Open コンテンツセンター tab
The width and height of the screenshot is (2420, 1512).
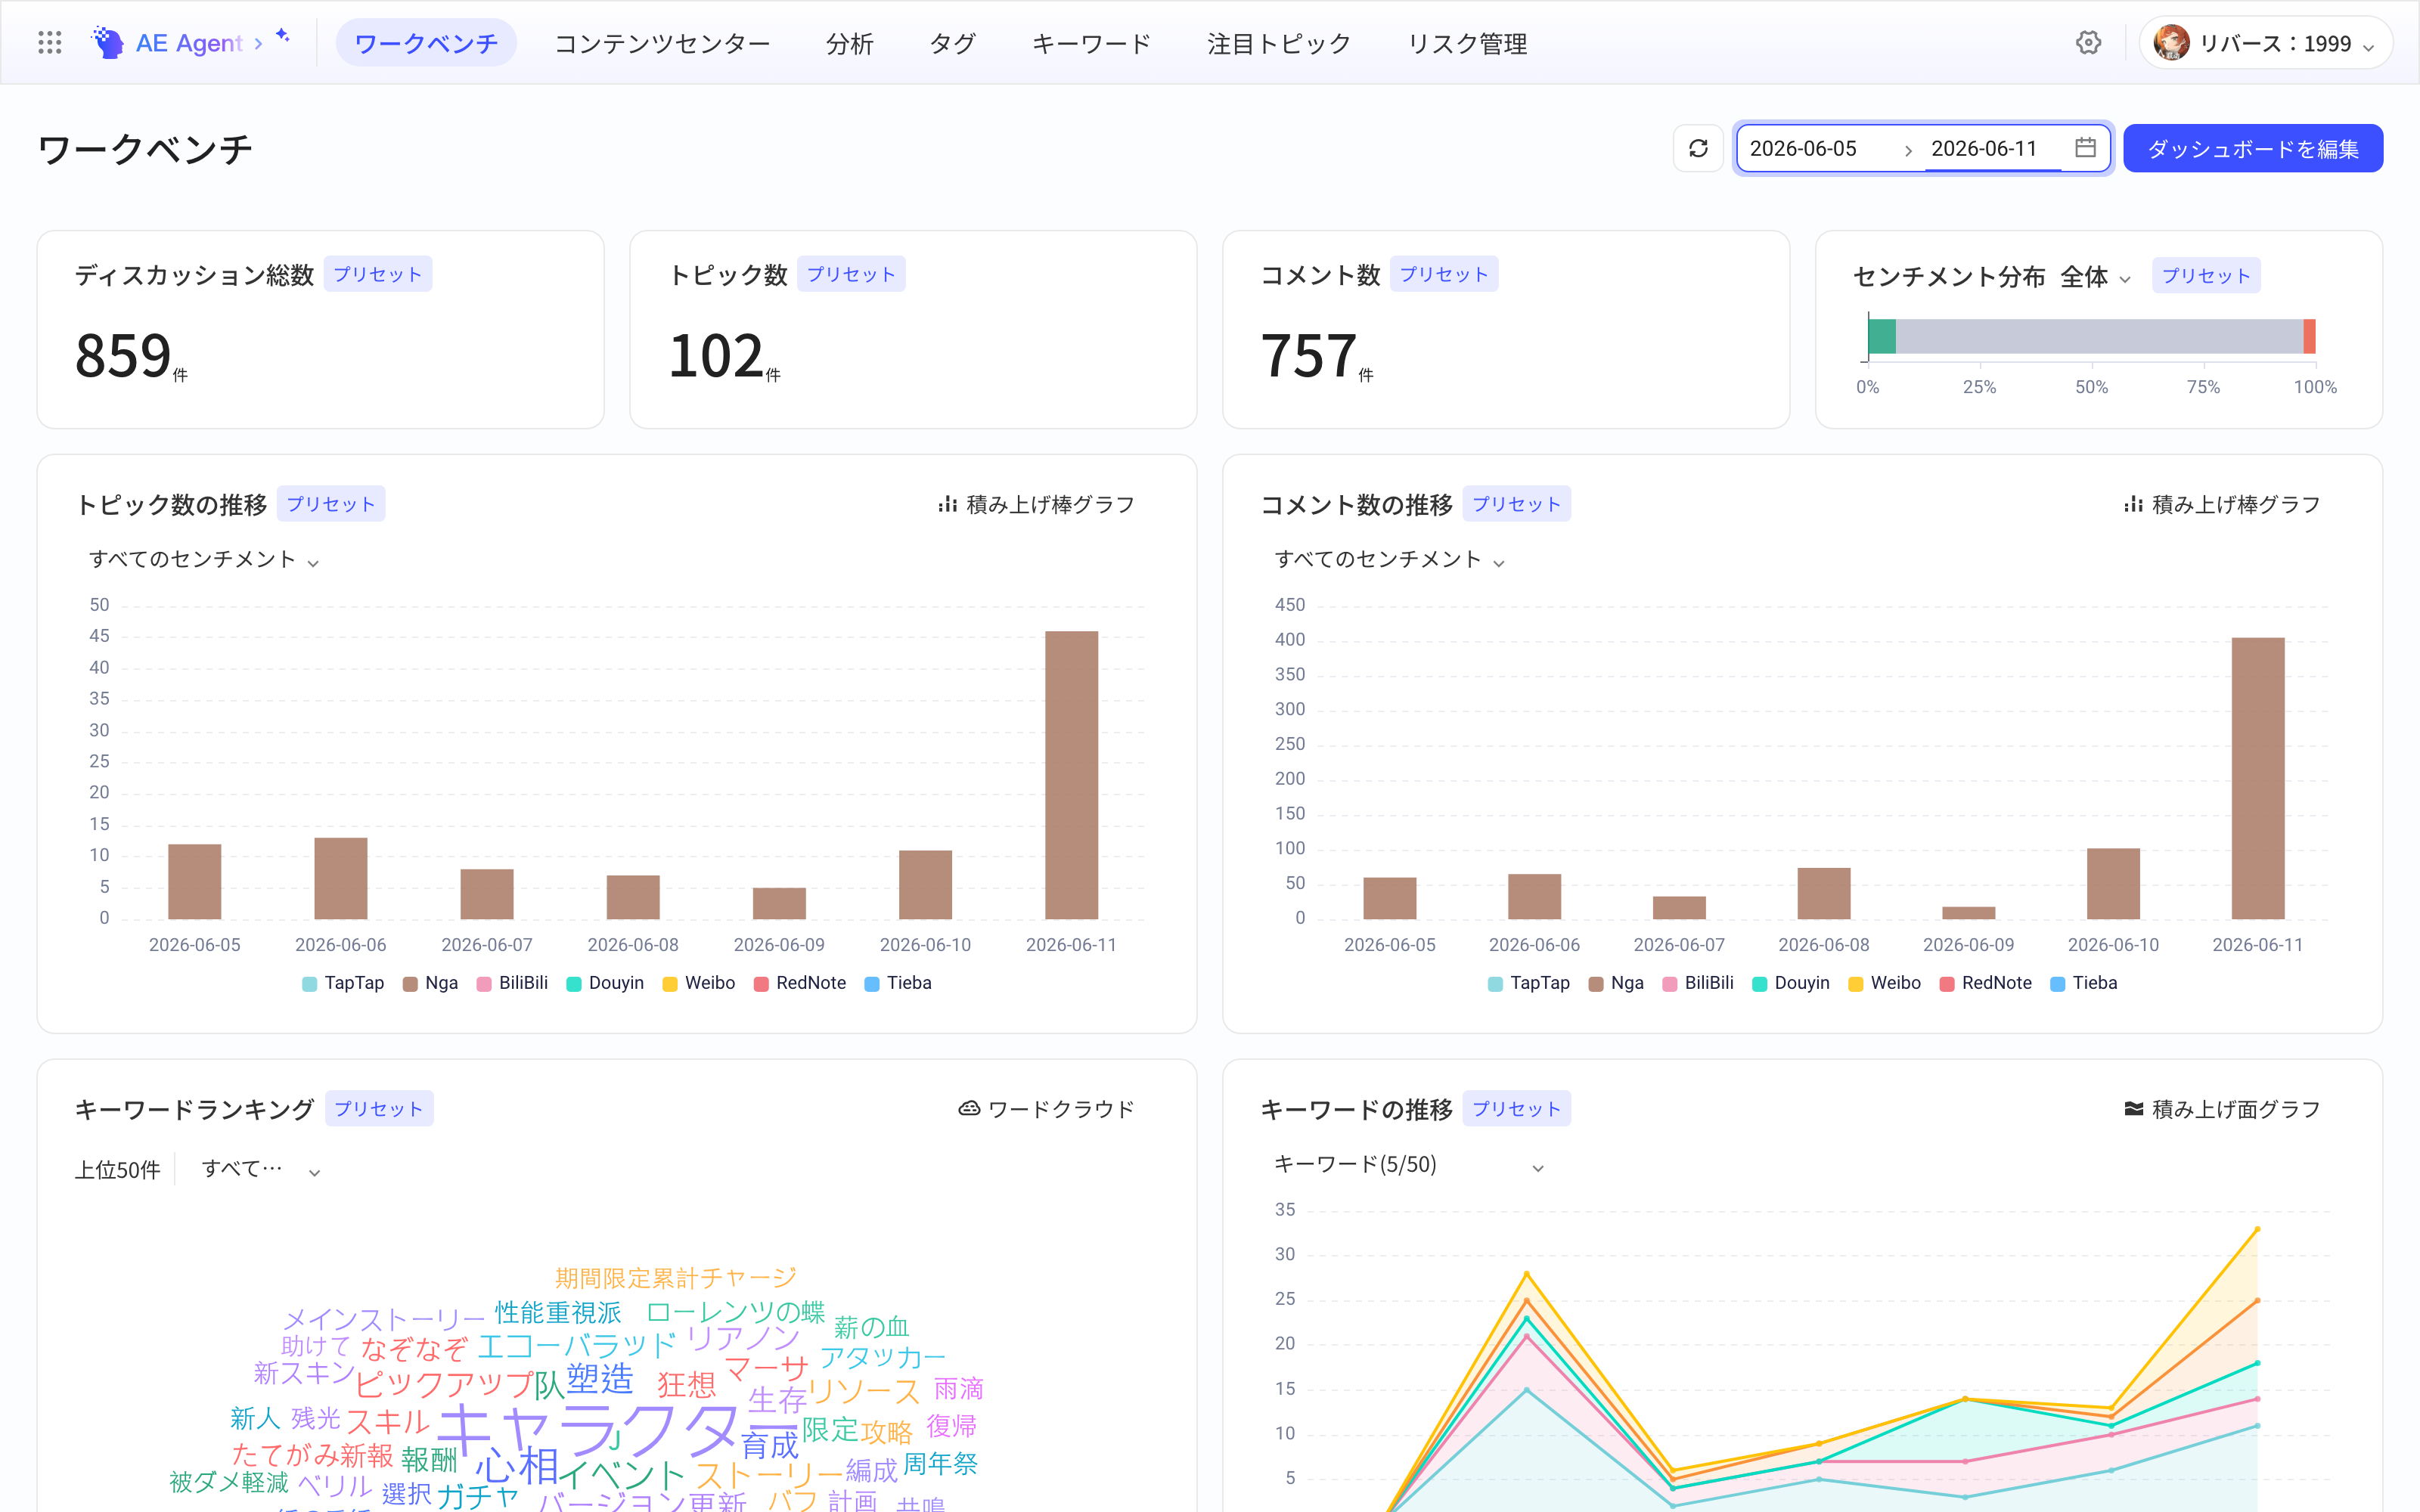[x=662, y=43]
